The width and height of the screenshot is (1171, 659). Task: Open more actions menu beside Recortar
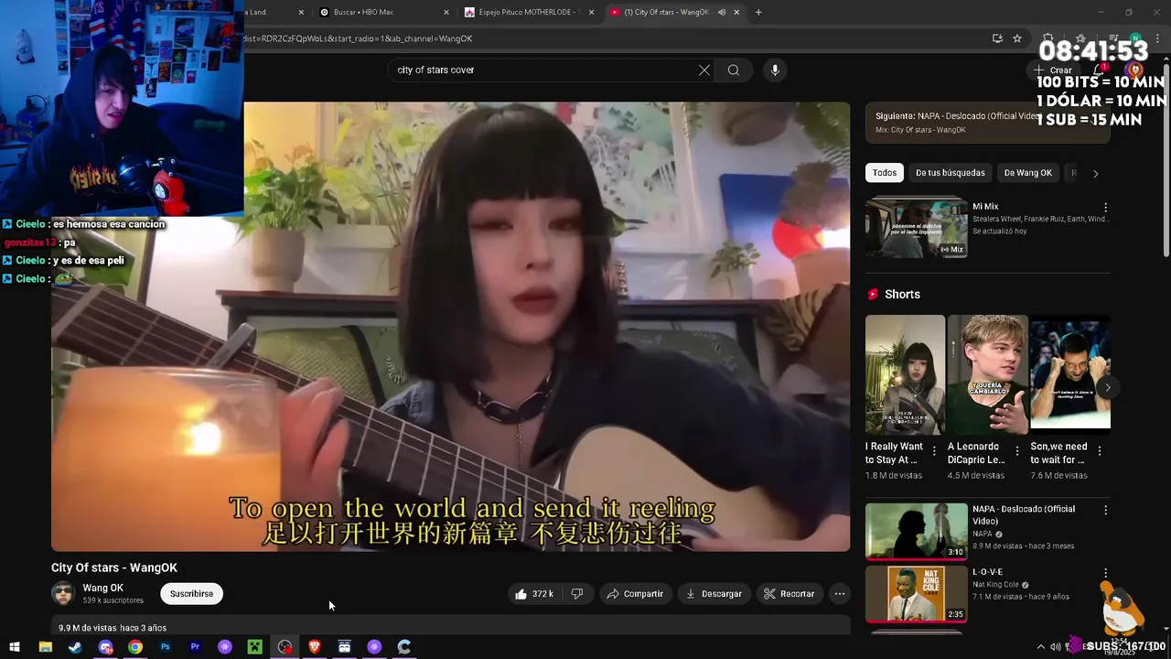839,594
